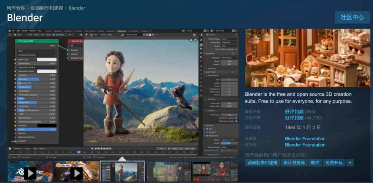This screenshot has width=373, height=183.
Task: Click the Roughness slider
Action: tap(37, 87)
